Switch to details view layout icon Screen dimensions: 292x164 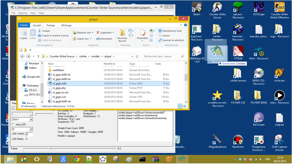180,106
